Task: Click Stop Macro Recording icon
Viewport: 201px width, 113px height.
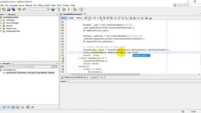Action: 142,18
